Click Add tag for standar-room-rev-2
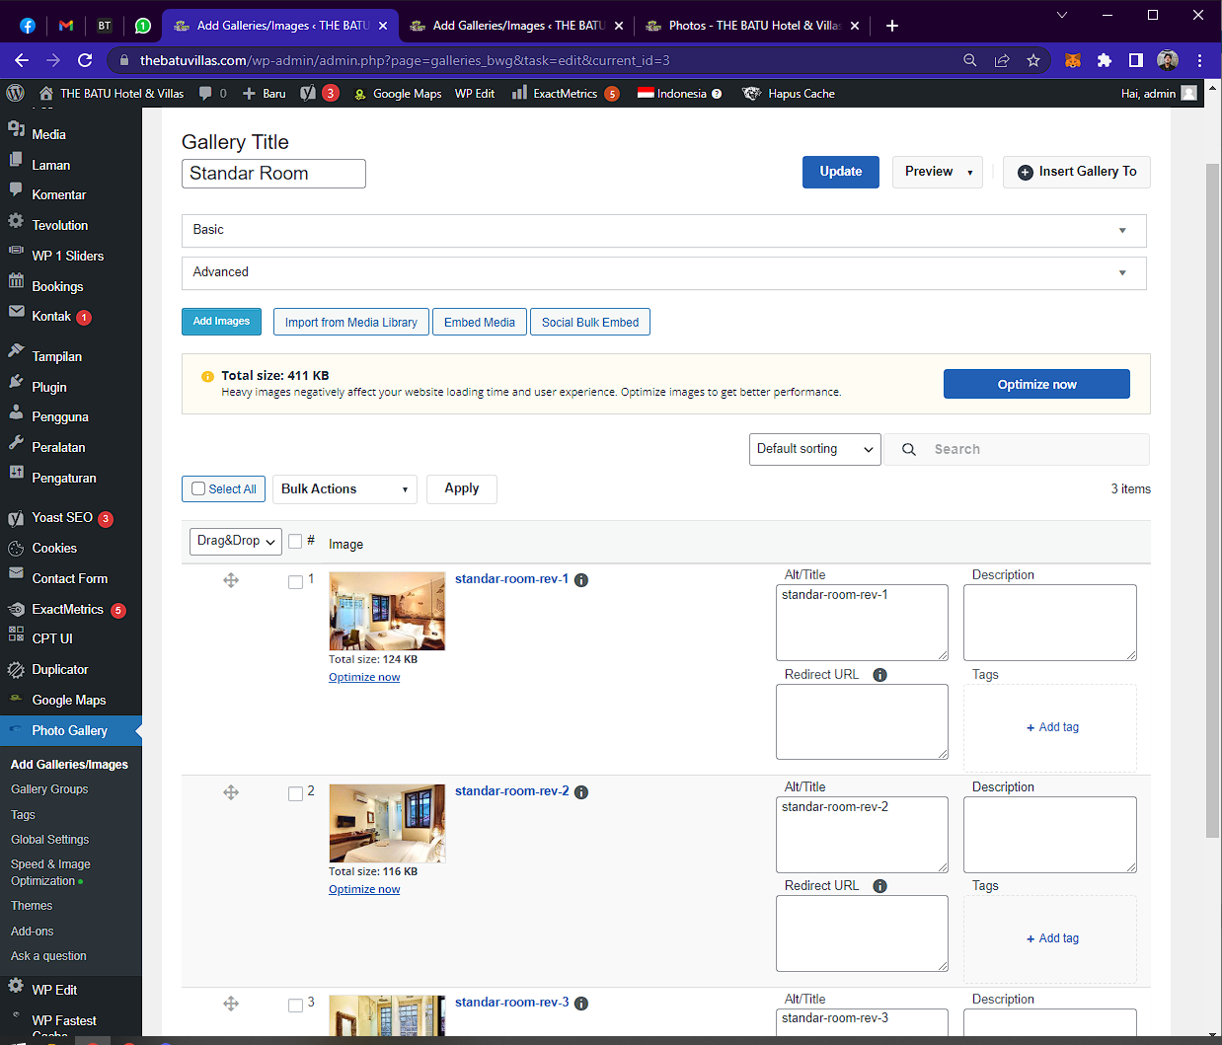 click(1052, 938)
